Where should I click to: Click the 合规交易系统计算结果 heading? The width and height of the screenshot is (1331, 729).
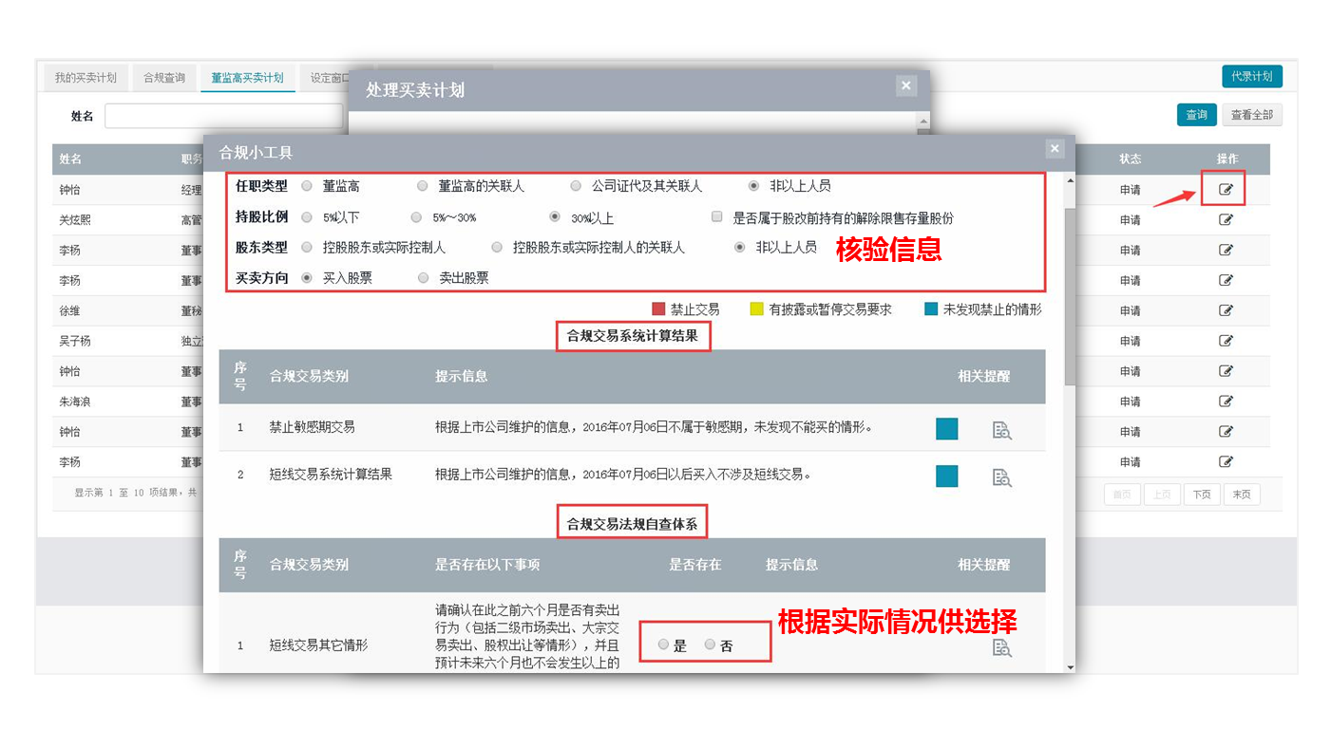pyautogui.click(x=633, y=336)
